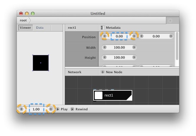This screenshot has width=196, height=136.
Task: Decrease the Position X value with left arrow
Action: click(x=105, y=36)
